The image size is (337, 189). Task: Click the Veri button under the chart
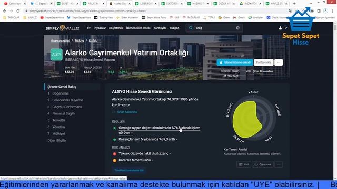coord(244,164)
